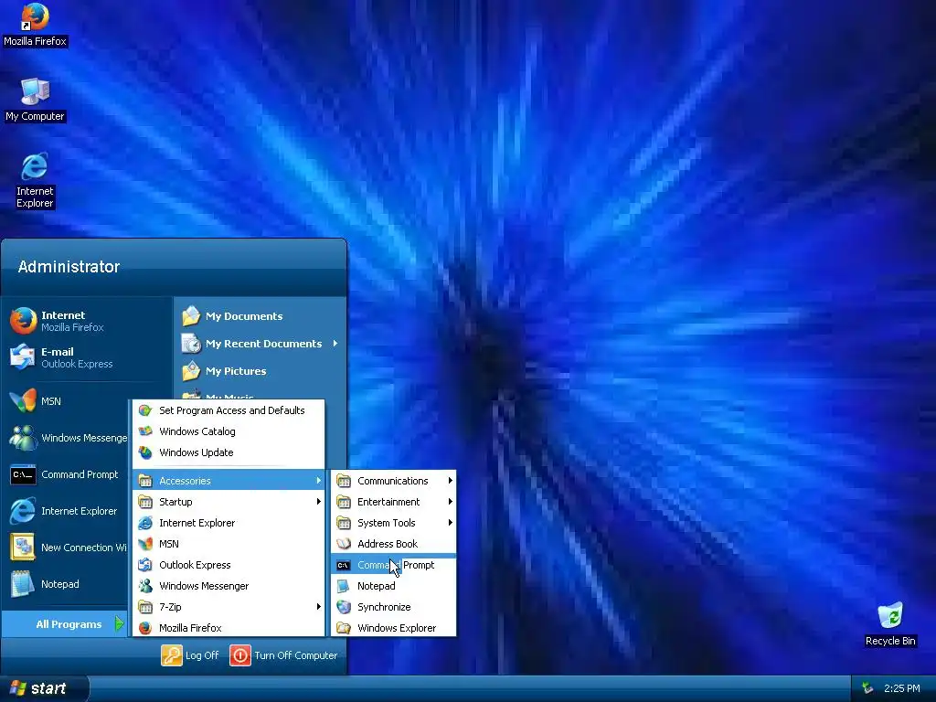
Task: Select Notepad in the Accessories submenu
Action: (393, 586)
